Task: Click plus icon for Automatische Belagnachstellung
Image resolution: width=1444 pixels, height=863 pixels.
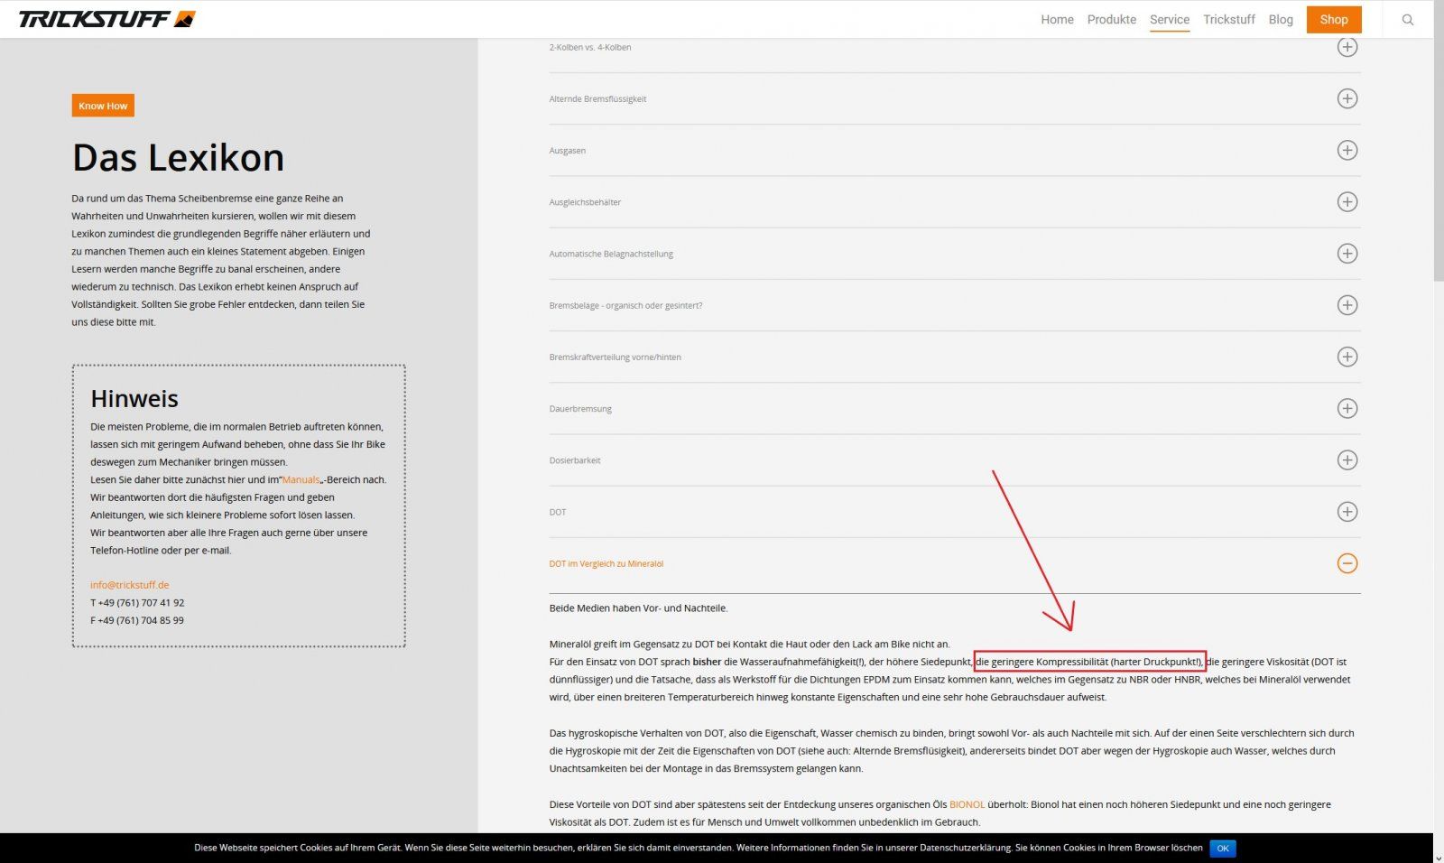Action: [1347, 254]
